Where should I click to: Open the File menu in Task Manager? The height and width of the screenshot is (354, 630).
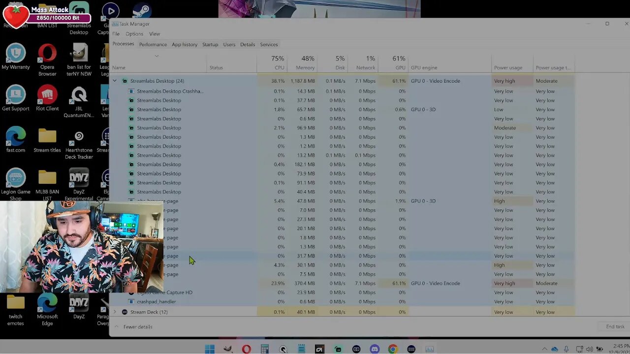116,34
